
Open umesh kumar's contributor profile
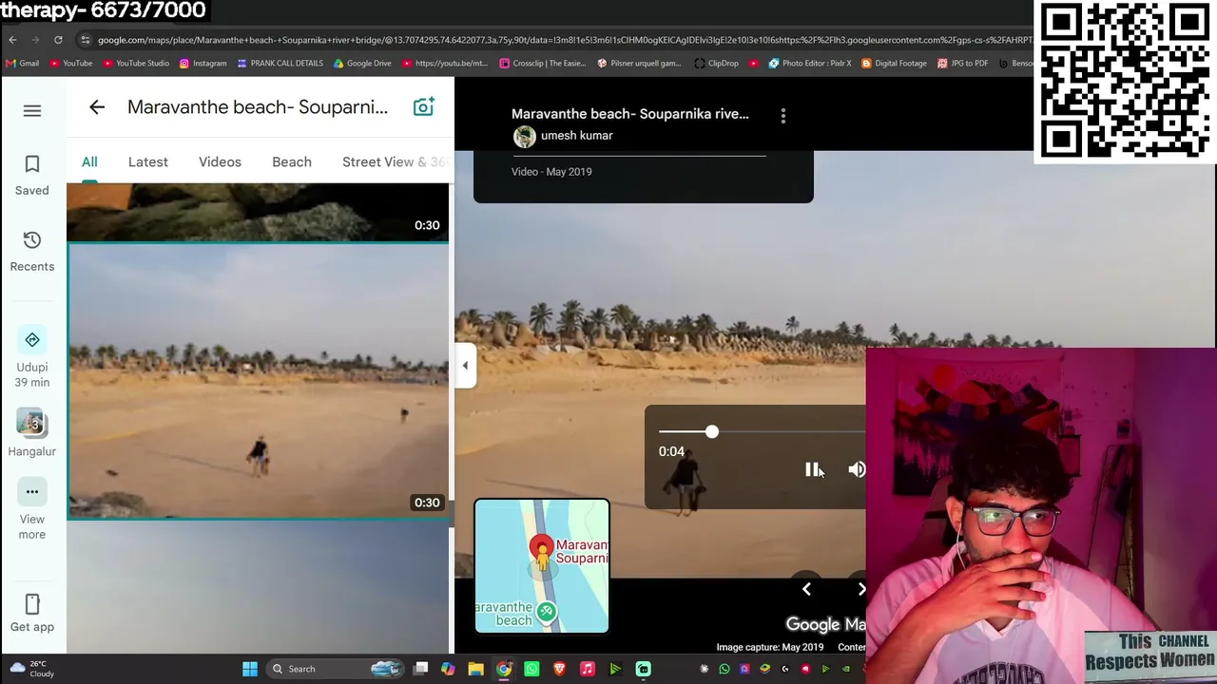click(576, 136)
